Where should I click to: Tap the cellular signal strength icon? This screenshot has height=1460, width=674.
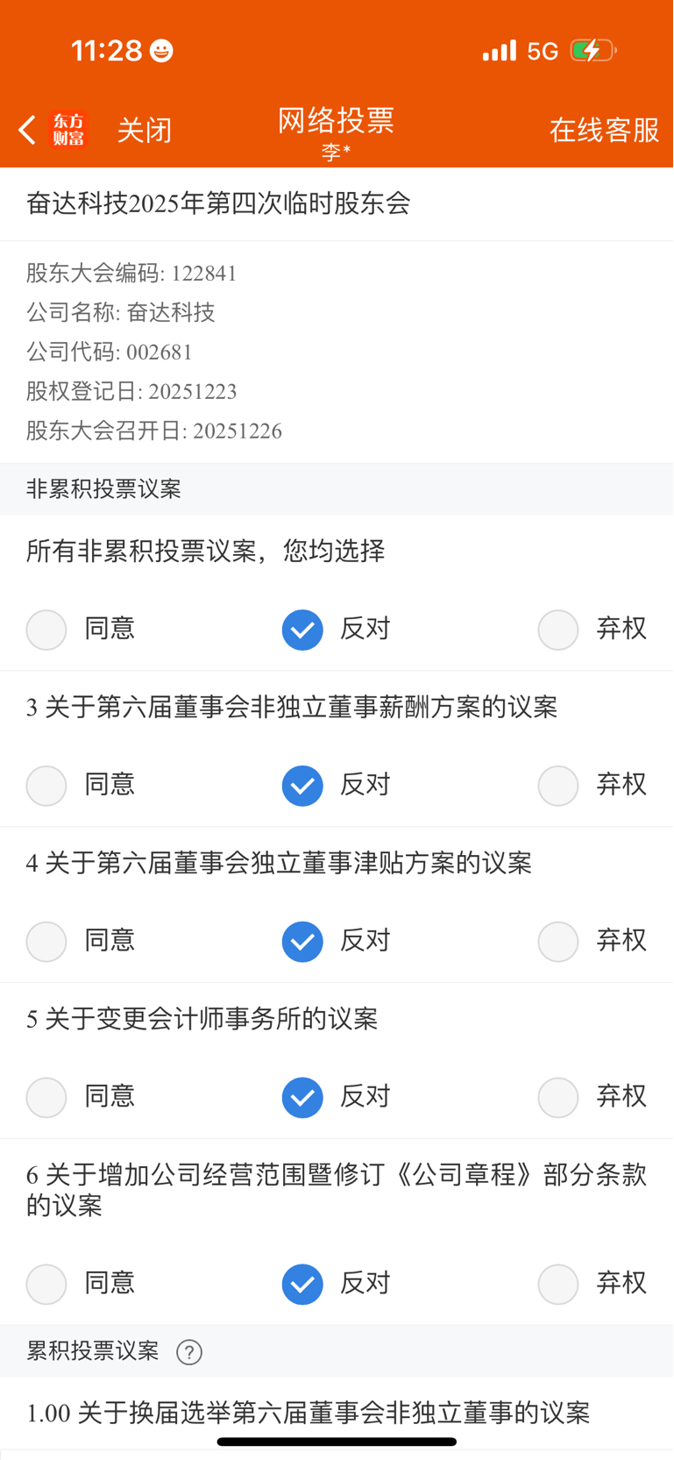coord(500,51)
